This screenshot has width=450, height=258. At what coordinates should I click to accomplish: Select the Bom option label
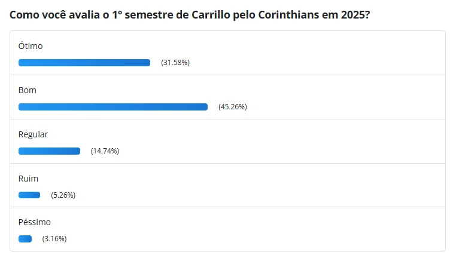(28, 90)
